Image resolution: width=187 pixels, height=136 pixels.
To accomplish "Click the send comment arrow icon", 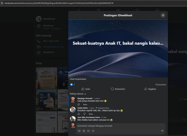I will (x=162, y=131).
